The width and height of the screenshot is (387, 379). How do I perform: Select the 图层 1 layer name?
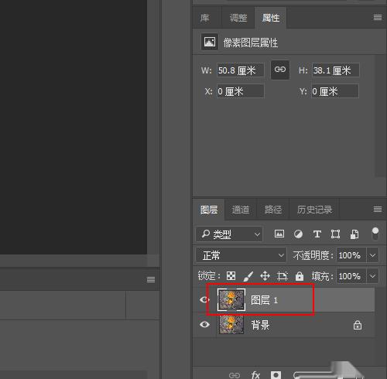[264, 300]
